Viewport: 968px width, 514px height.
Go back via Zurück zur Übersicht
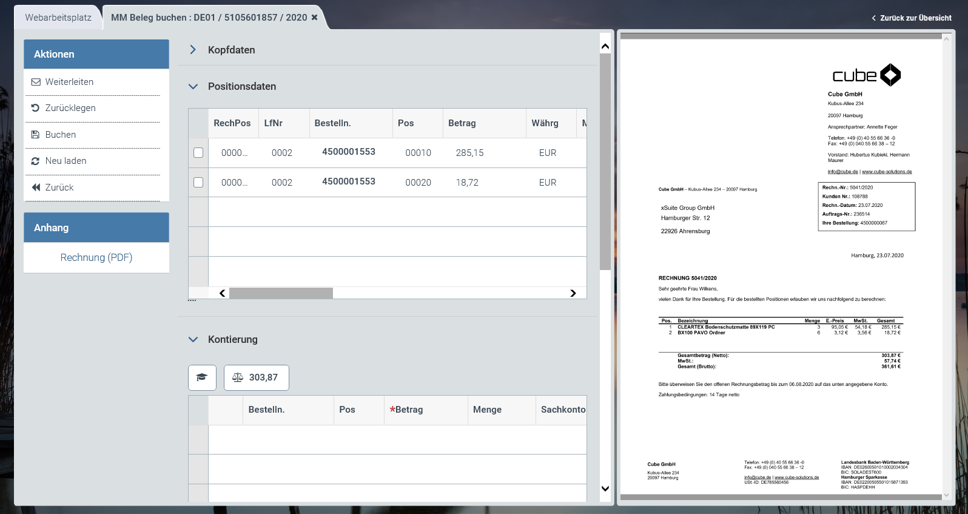pos(911,18)
